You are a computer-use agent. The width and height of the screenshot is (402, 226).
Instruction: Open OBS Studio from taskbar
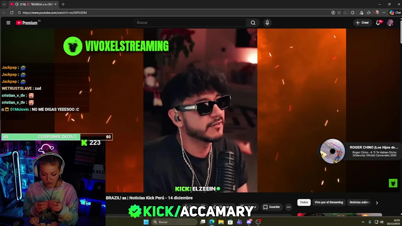click(x=258, y=222)
